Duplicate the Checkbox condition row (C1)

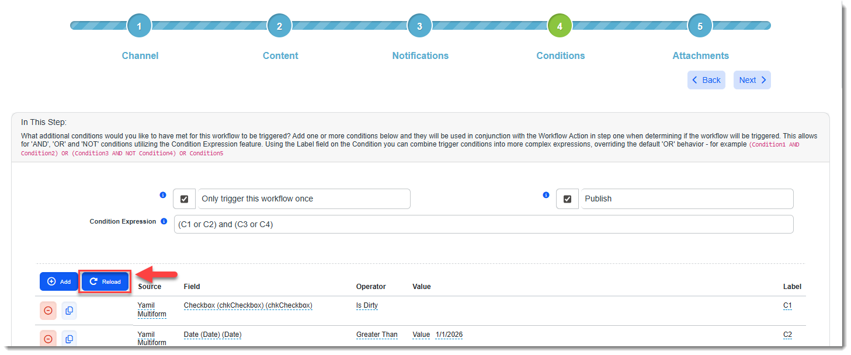(69, 311)
